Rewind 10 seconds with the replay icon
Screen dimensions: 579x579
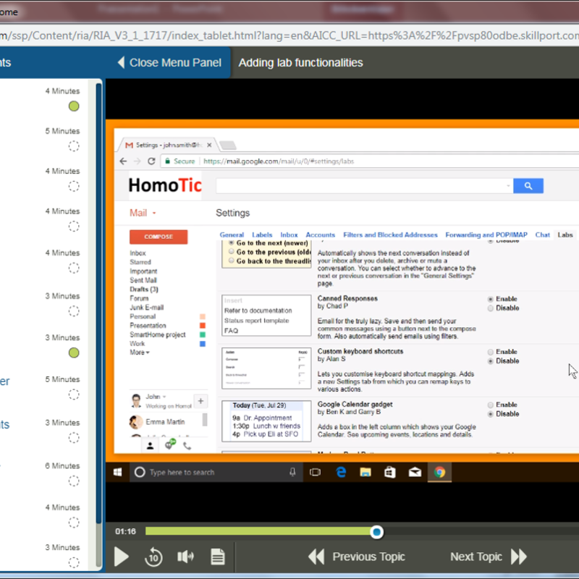(153, 557)
